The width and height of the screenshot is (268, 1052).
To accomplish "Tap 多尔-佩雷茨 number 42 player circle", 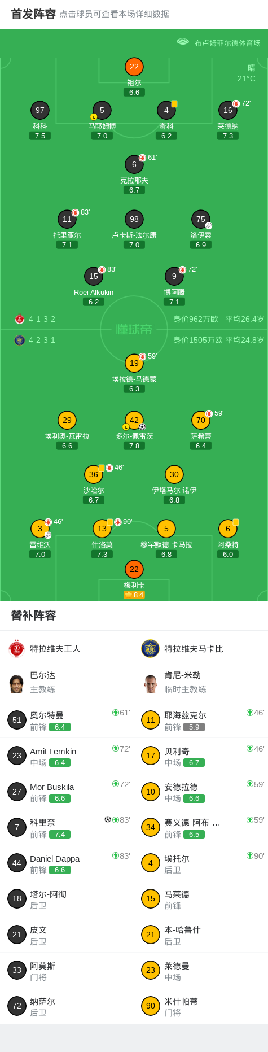I will pyautogui.click(x=134, y=420).
